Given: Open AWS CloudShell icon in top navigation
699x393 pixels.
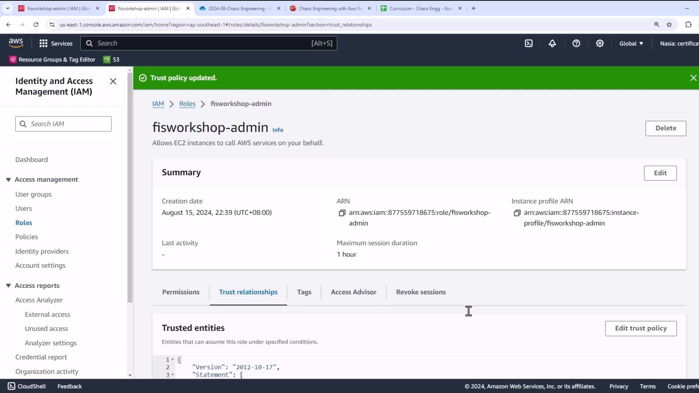Looking at the screenshot, I should (529, 43).
